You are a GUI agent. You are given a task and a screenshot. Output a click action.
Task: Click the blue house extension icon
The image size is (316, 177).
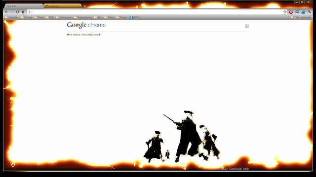(x=303, y=12)
